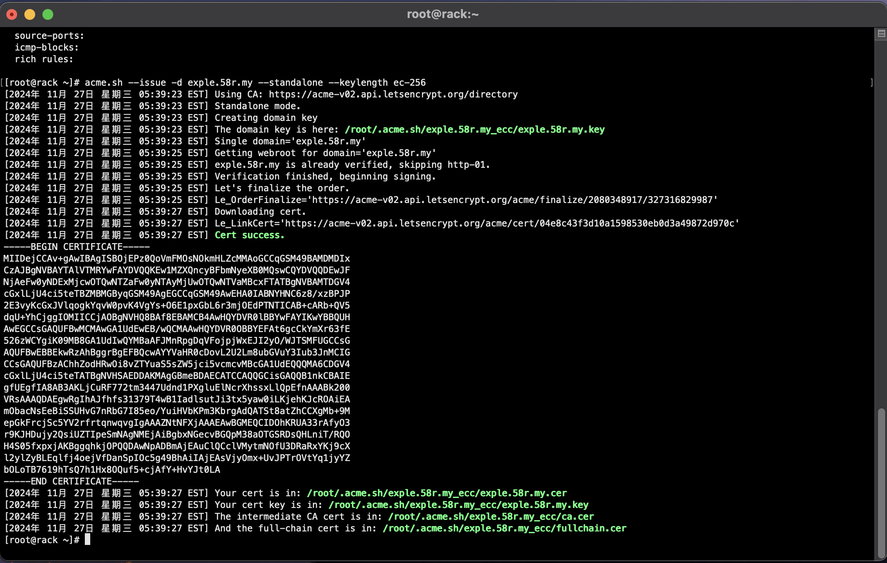Maximize the terminal with green button

pos(48,14)
